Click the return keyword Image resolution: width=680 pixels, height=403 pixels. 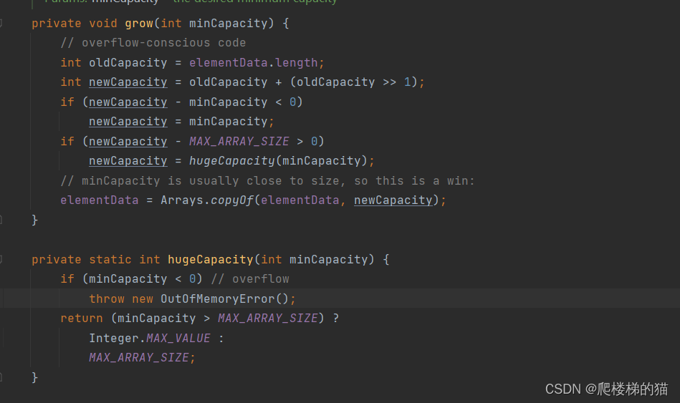pyautogui.click(x=82, y=319)
